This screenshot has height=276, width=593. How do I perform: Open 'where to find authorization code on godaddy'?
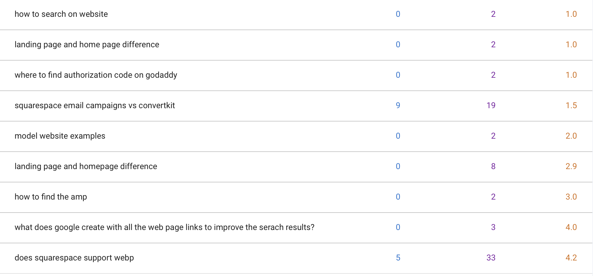click(96, 75)
